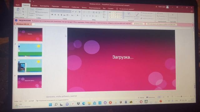Click the Activate (Активировать) button
The image size is (200, 112).
coord(138,24)
